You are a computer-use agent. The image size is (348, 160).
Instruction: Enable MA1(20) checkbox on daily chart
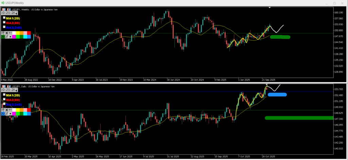(4, 95)
